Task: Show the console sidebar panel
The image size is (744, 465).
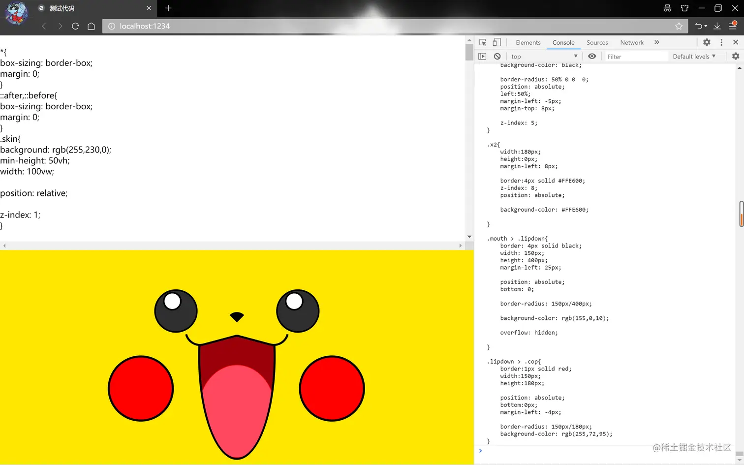Action: click(x=482, y=57)
